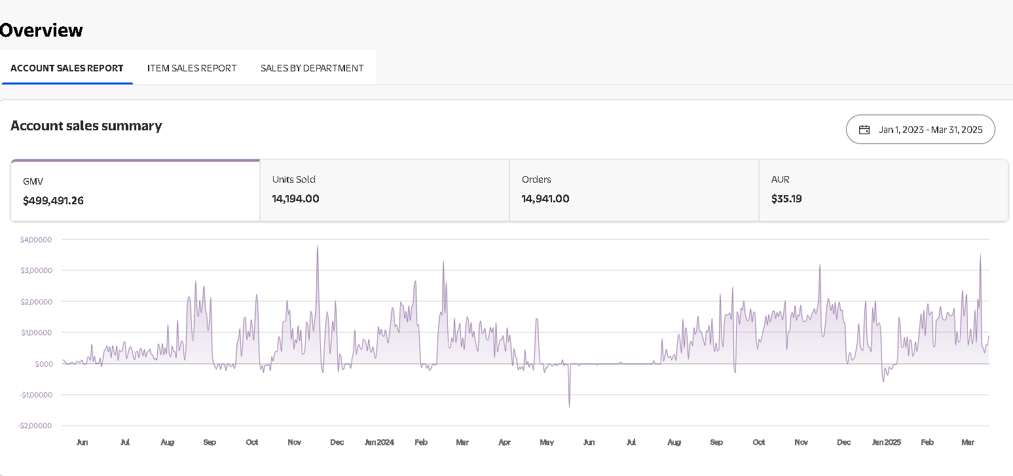Click the highest chart spike in late November 2023
1013x476 pixels.
coord(318,247)
